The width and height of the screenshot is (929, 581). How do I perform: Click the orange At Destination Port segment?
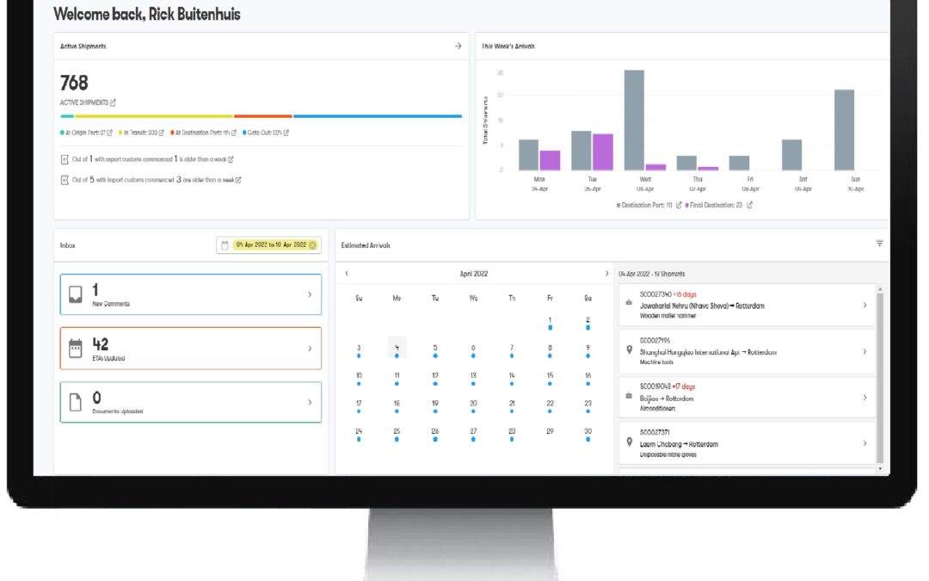pos(263,116)
